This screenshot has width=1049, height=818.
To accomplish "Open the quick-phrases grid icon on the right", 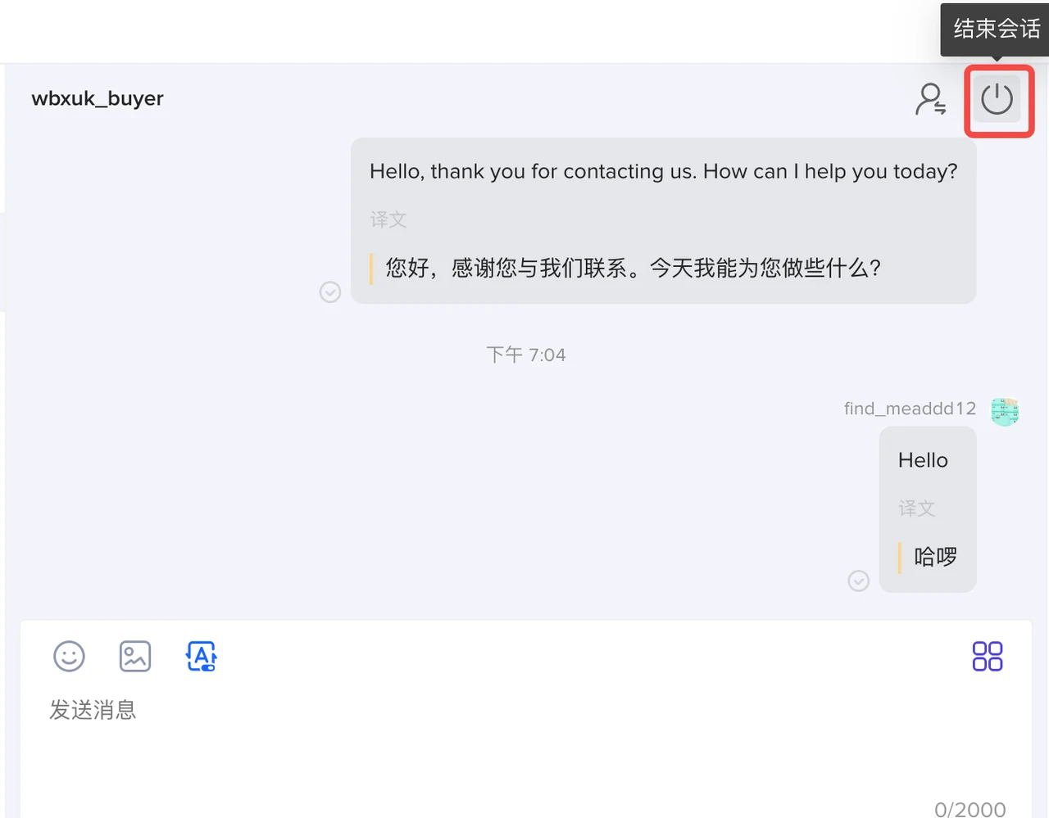I will tap(987, 656).
